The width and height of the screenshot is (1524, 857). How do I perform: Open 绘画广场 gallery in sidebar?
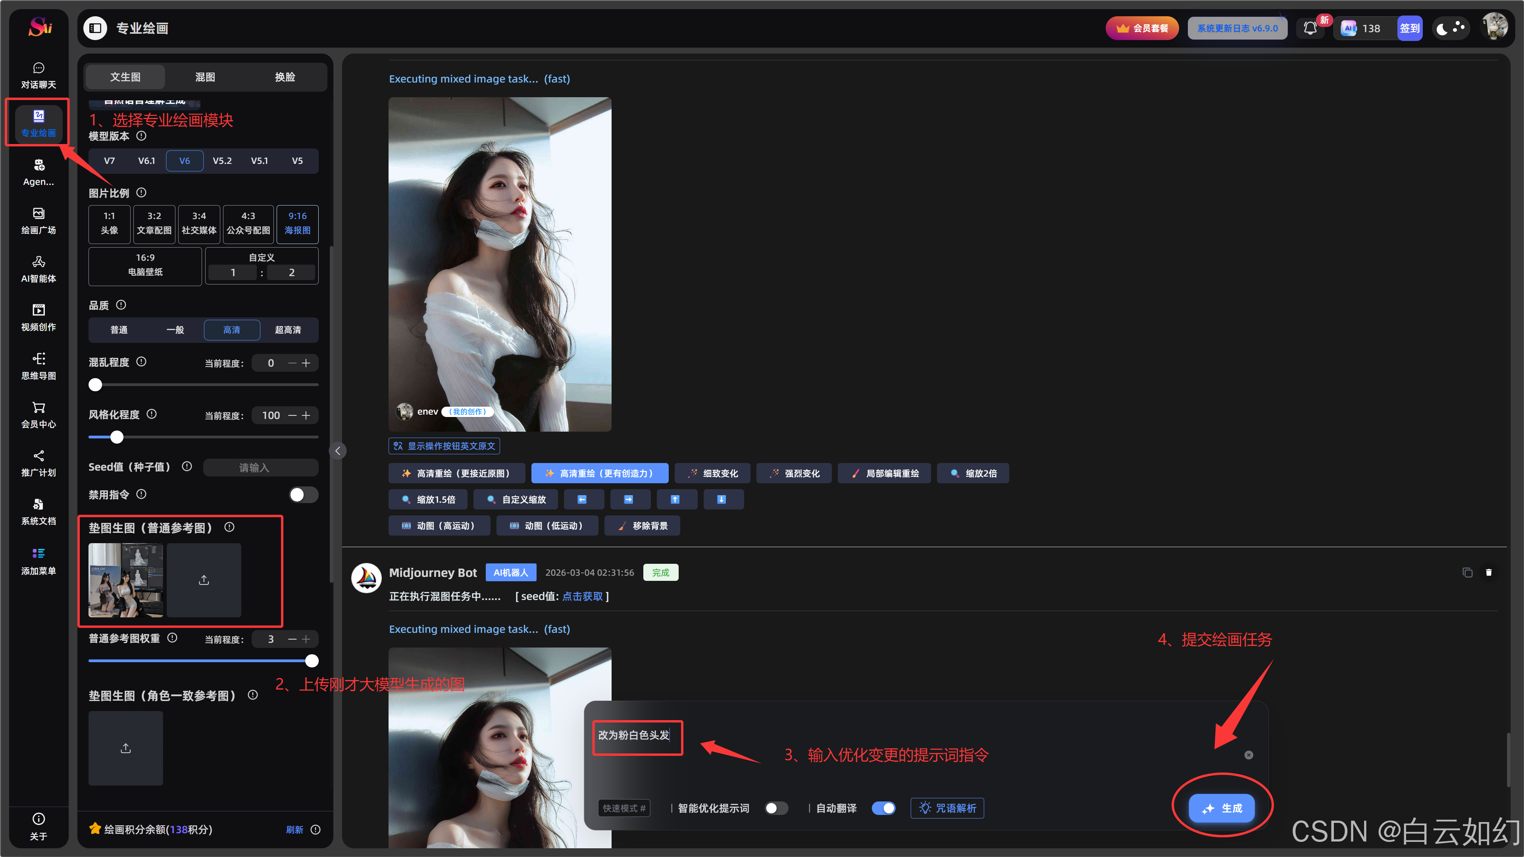pyautogui.click(x=38, y=221)
